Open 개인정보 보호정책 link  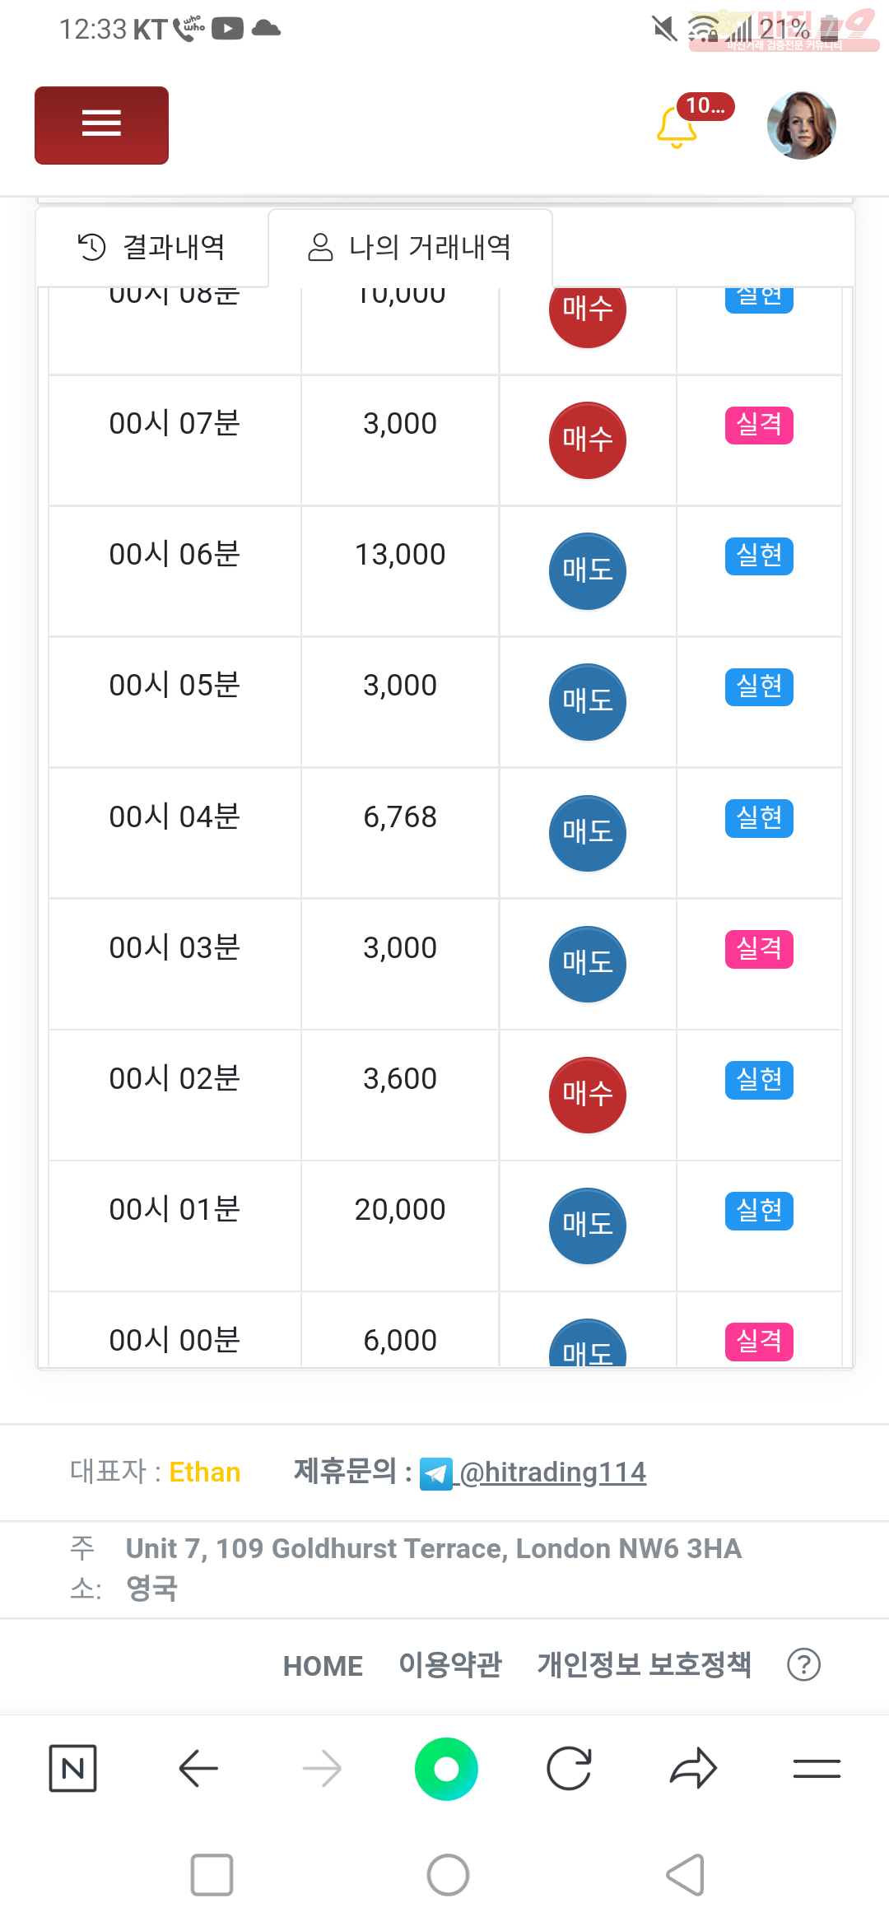644,1664
